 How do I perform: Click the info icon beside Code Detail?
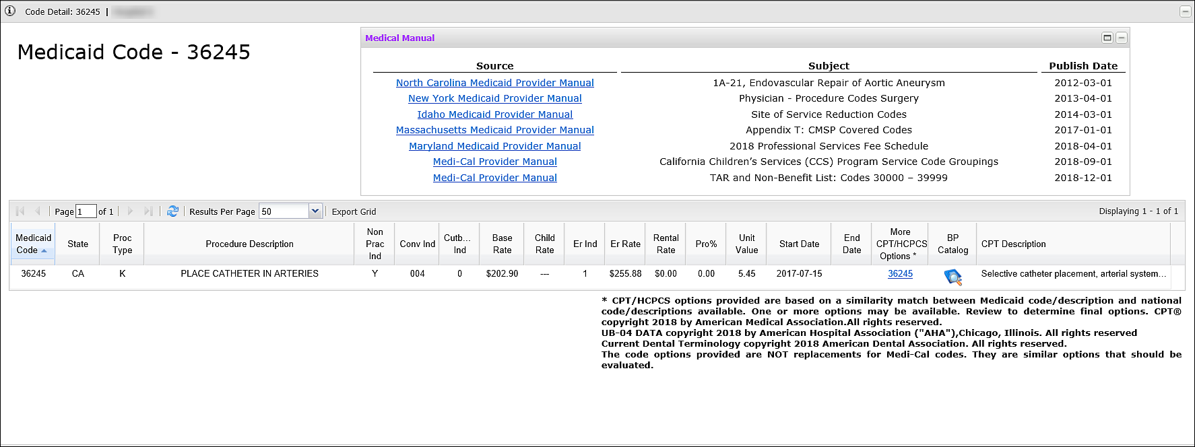point(10,11)
